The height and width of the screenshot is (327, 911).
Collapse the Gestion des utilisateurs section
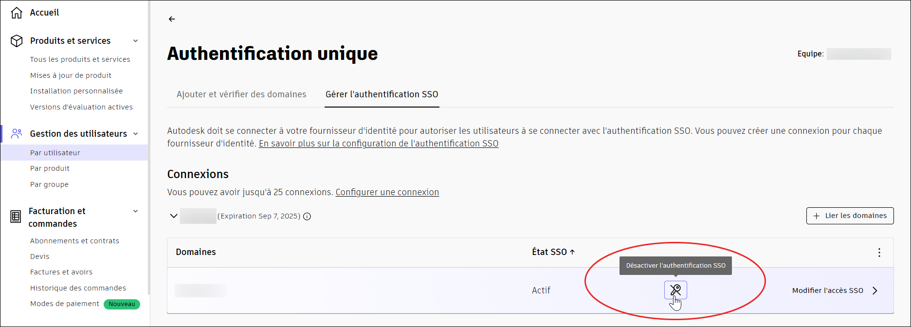click(136, 134)
